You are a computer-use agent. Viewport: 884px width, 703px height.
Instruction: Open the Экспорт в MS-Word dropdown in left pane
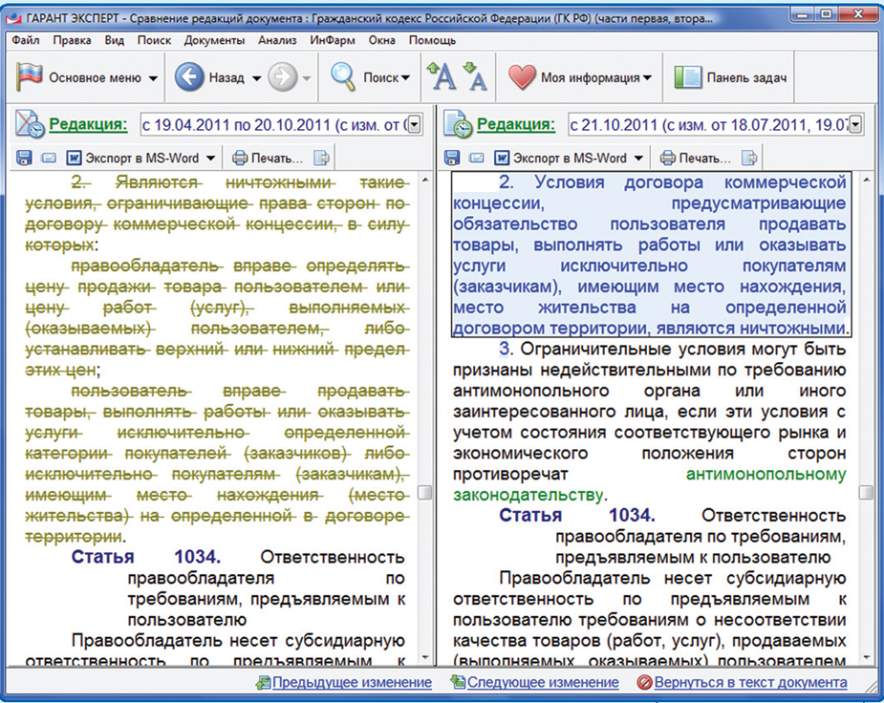(x=211, y=159)
